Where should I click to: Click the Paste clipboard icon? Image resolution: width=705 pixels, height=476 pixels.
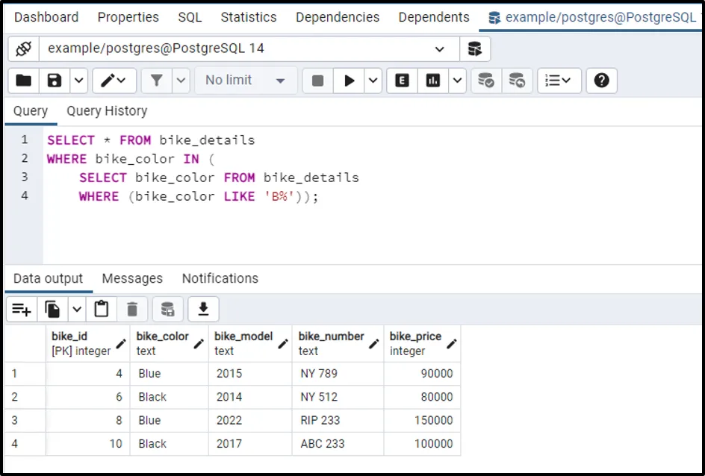[x=102, y=309]
